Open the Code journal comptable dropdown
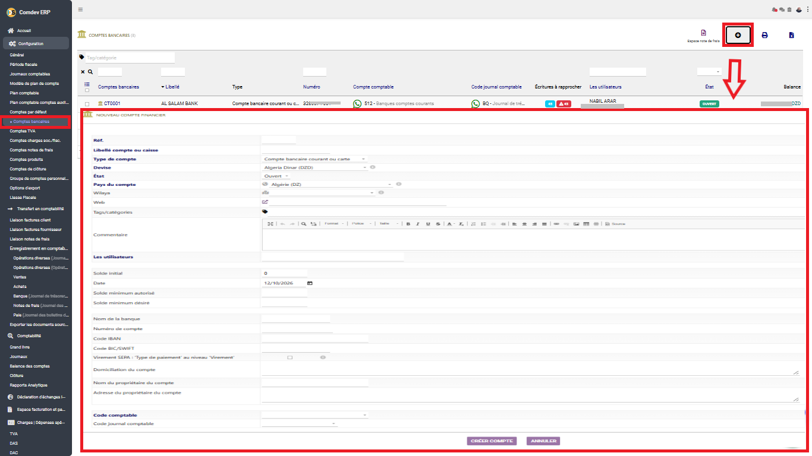 pyautogui.click(x=300, y=424)
